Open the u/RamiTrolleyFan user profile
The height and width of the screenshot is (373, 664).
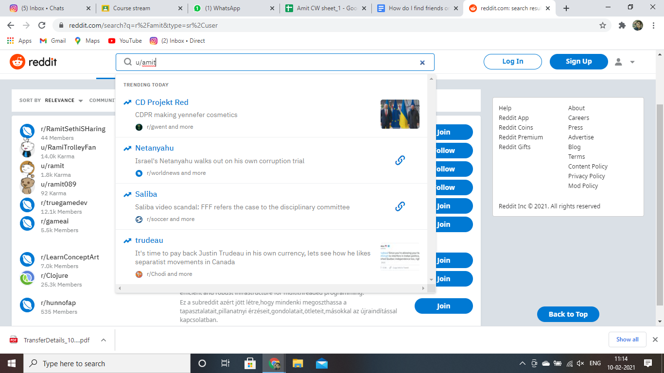click(68, 148)
